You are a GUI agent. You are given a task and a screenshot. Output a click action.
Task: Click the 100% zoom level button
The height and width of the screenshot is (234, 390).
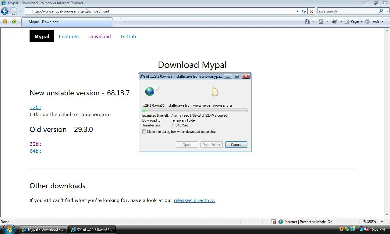coord(369,222)
